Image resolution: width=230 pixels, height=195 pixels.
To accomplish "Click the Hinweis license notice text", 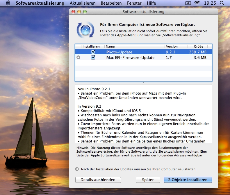I will [141, 151].
